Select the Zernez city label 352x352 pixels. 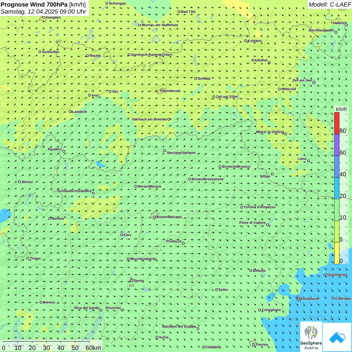pos(27,182)
